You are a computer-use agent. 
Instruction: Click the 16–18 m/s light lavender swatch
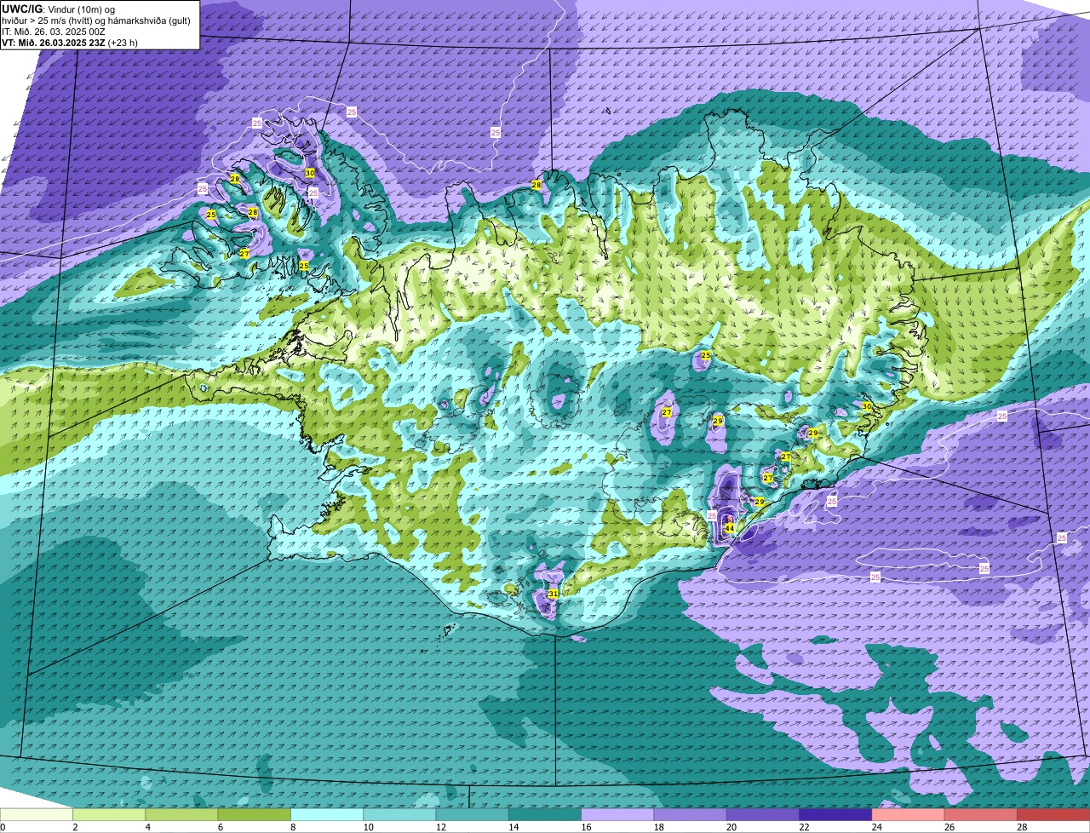pyautogui.click(x=617, y=815)
